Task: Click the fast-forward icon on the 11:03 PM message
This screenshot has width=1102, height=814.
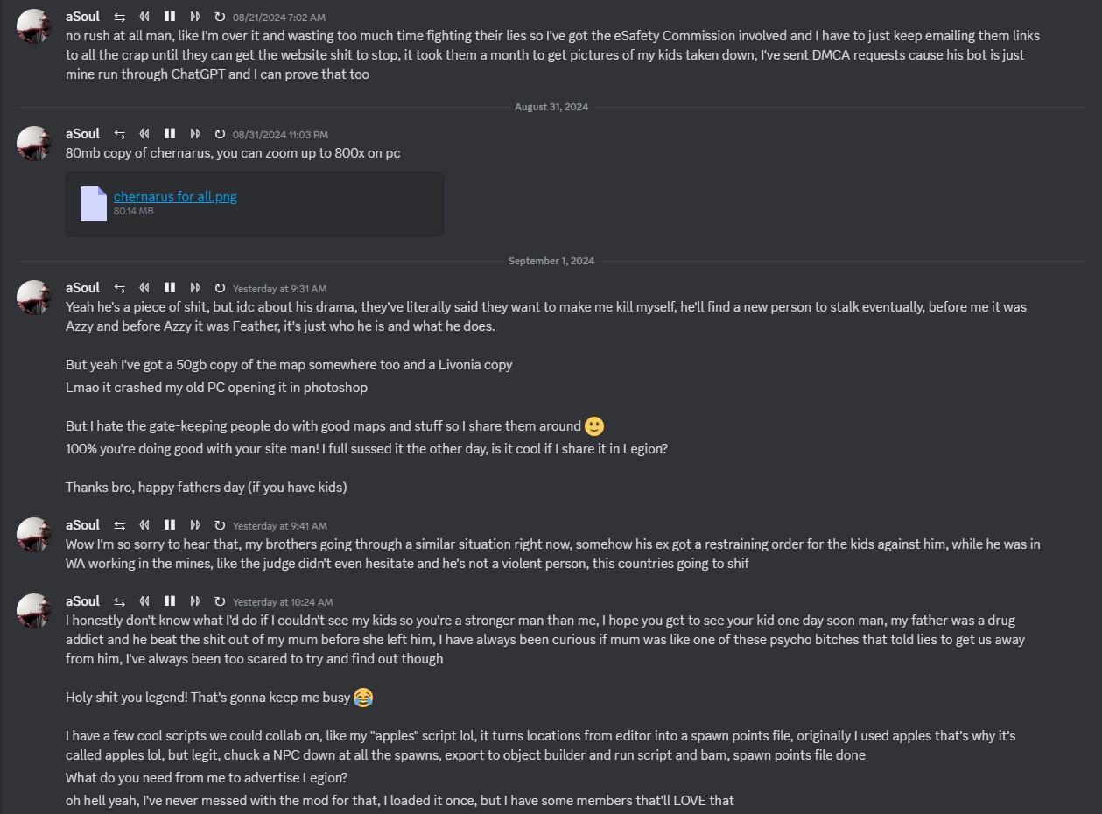Action: (195, 134)
